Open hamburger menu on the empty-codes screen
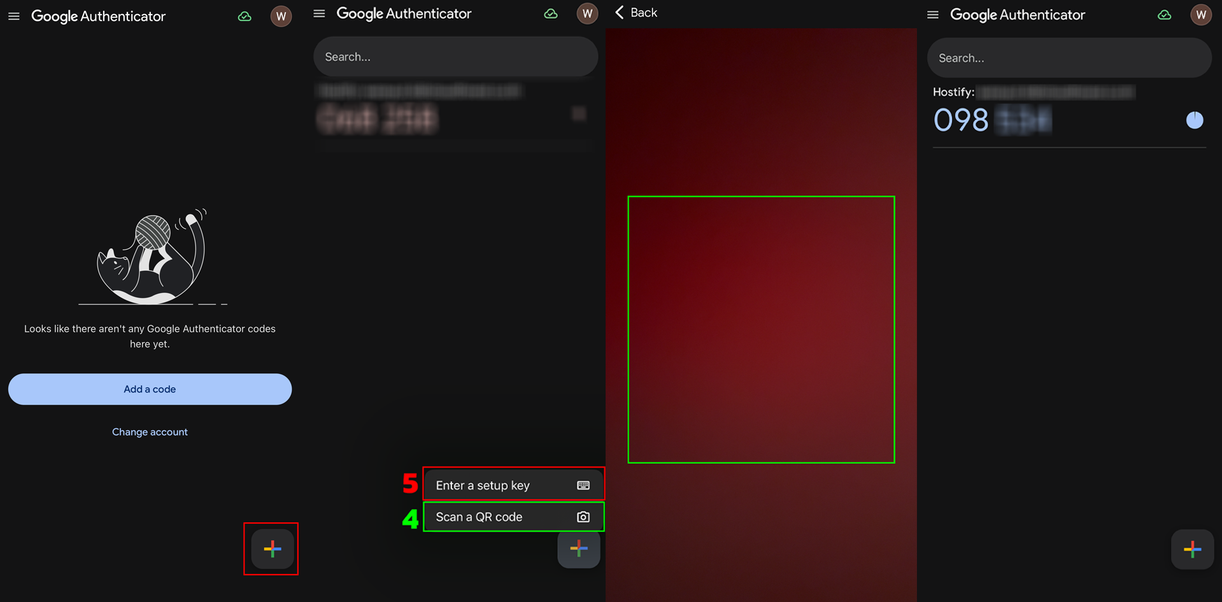Image resolution: width=1222 pixels, height=602 pixels. click(14, 17)
